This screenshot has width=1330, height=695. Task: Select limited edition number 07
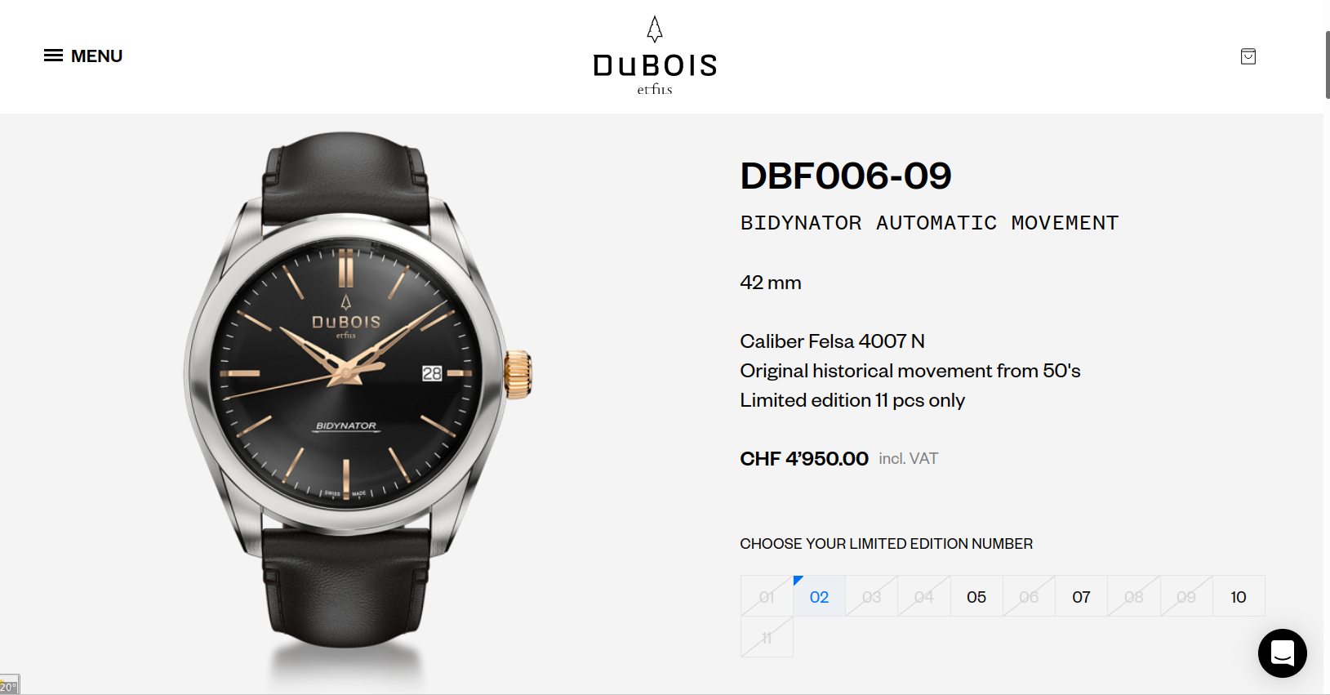(x=1081, y=596)
